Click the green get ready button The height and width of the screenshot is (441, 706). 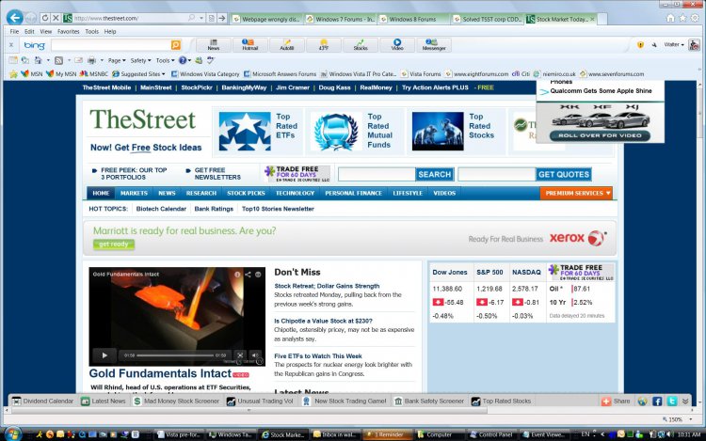[x=114, y=244]
